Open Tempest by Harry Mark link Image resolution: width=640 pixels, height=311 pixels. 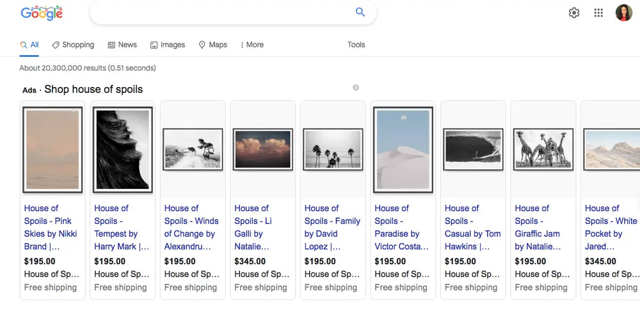tap(121, 227)
